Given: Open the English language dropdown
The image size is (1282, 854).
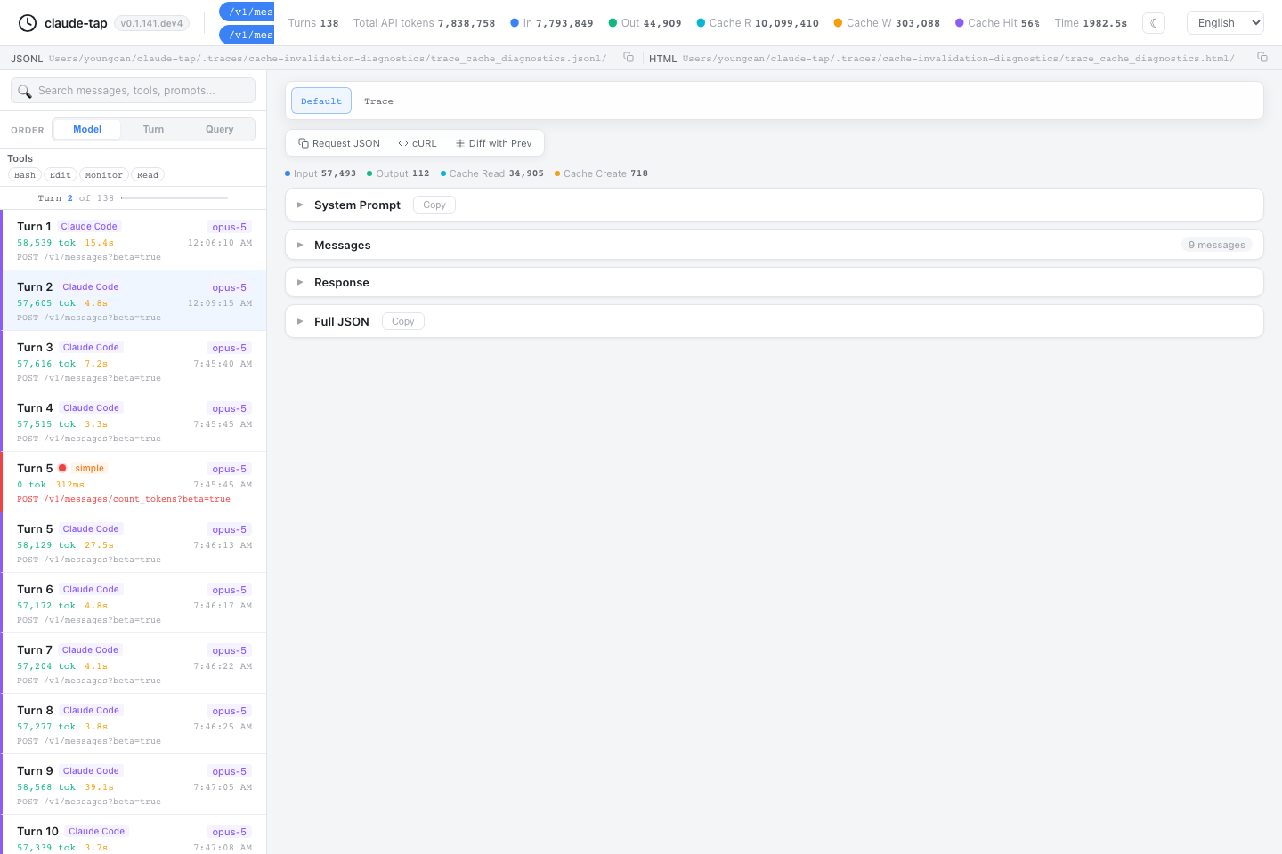Looking at the screenshot, I should click(x=1226, y=23).
